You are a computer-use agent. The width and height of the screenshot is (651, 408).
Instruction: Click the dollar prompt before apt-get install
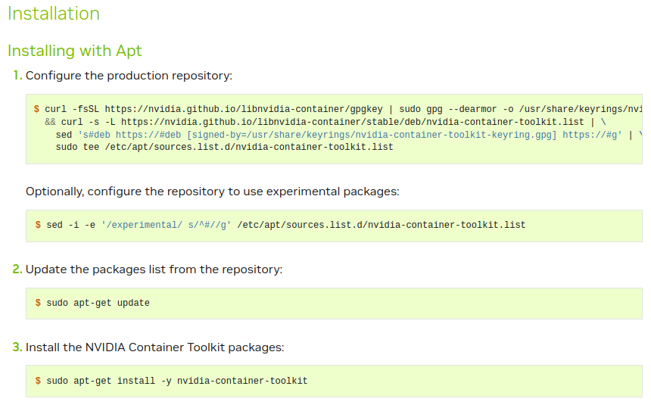tap(38, 381)
